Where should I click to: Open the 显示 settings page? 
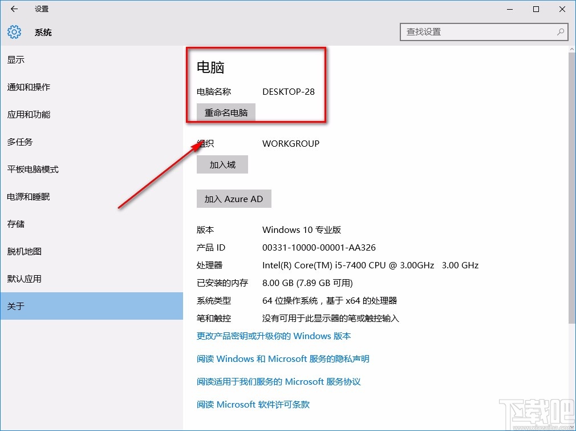(15, 59)
